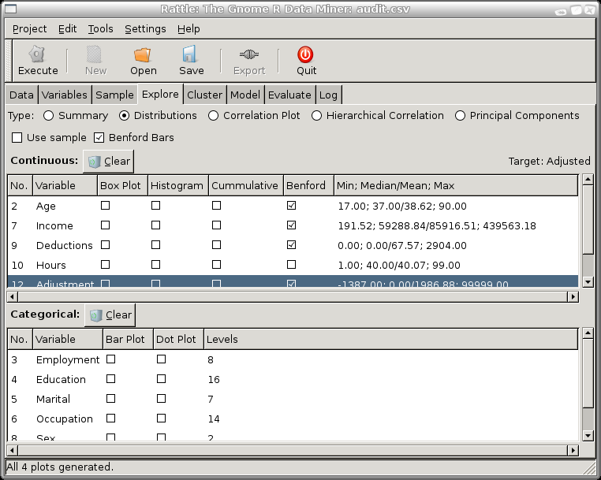This screenshot has height=480, width=601.
Task: Open a file with the Open folder icon
Action: coord(143,54)
